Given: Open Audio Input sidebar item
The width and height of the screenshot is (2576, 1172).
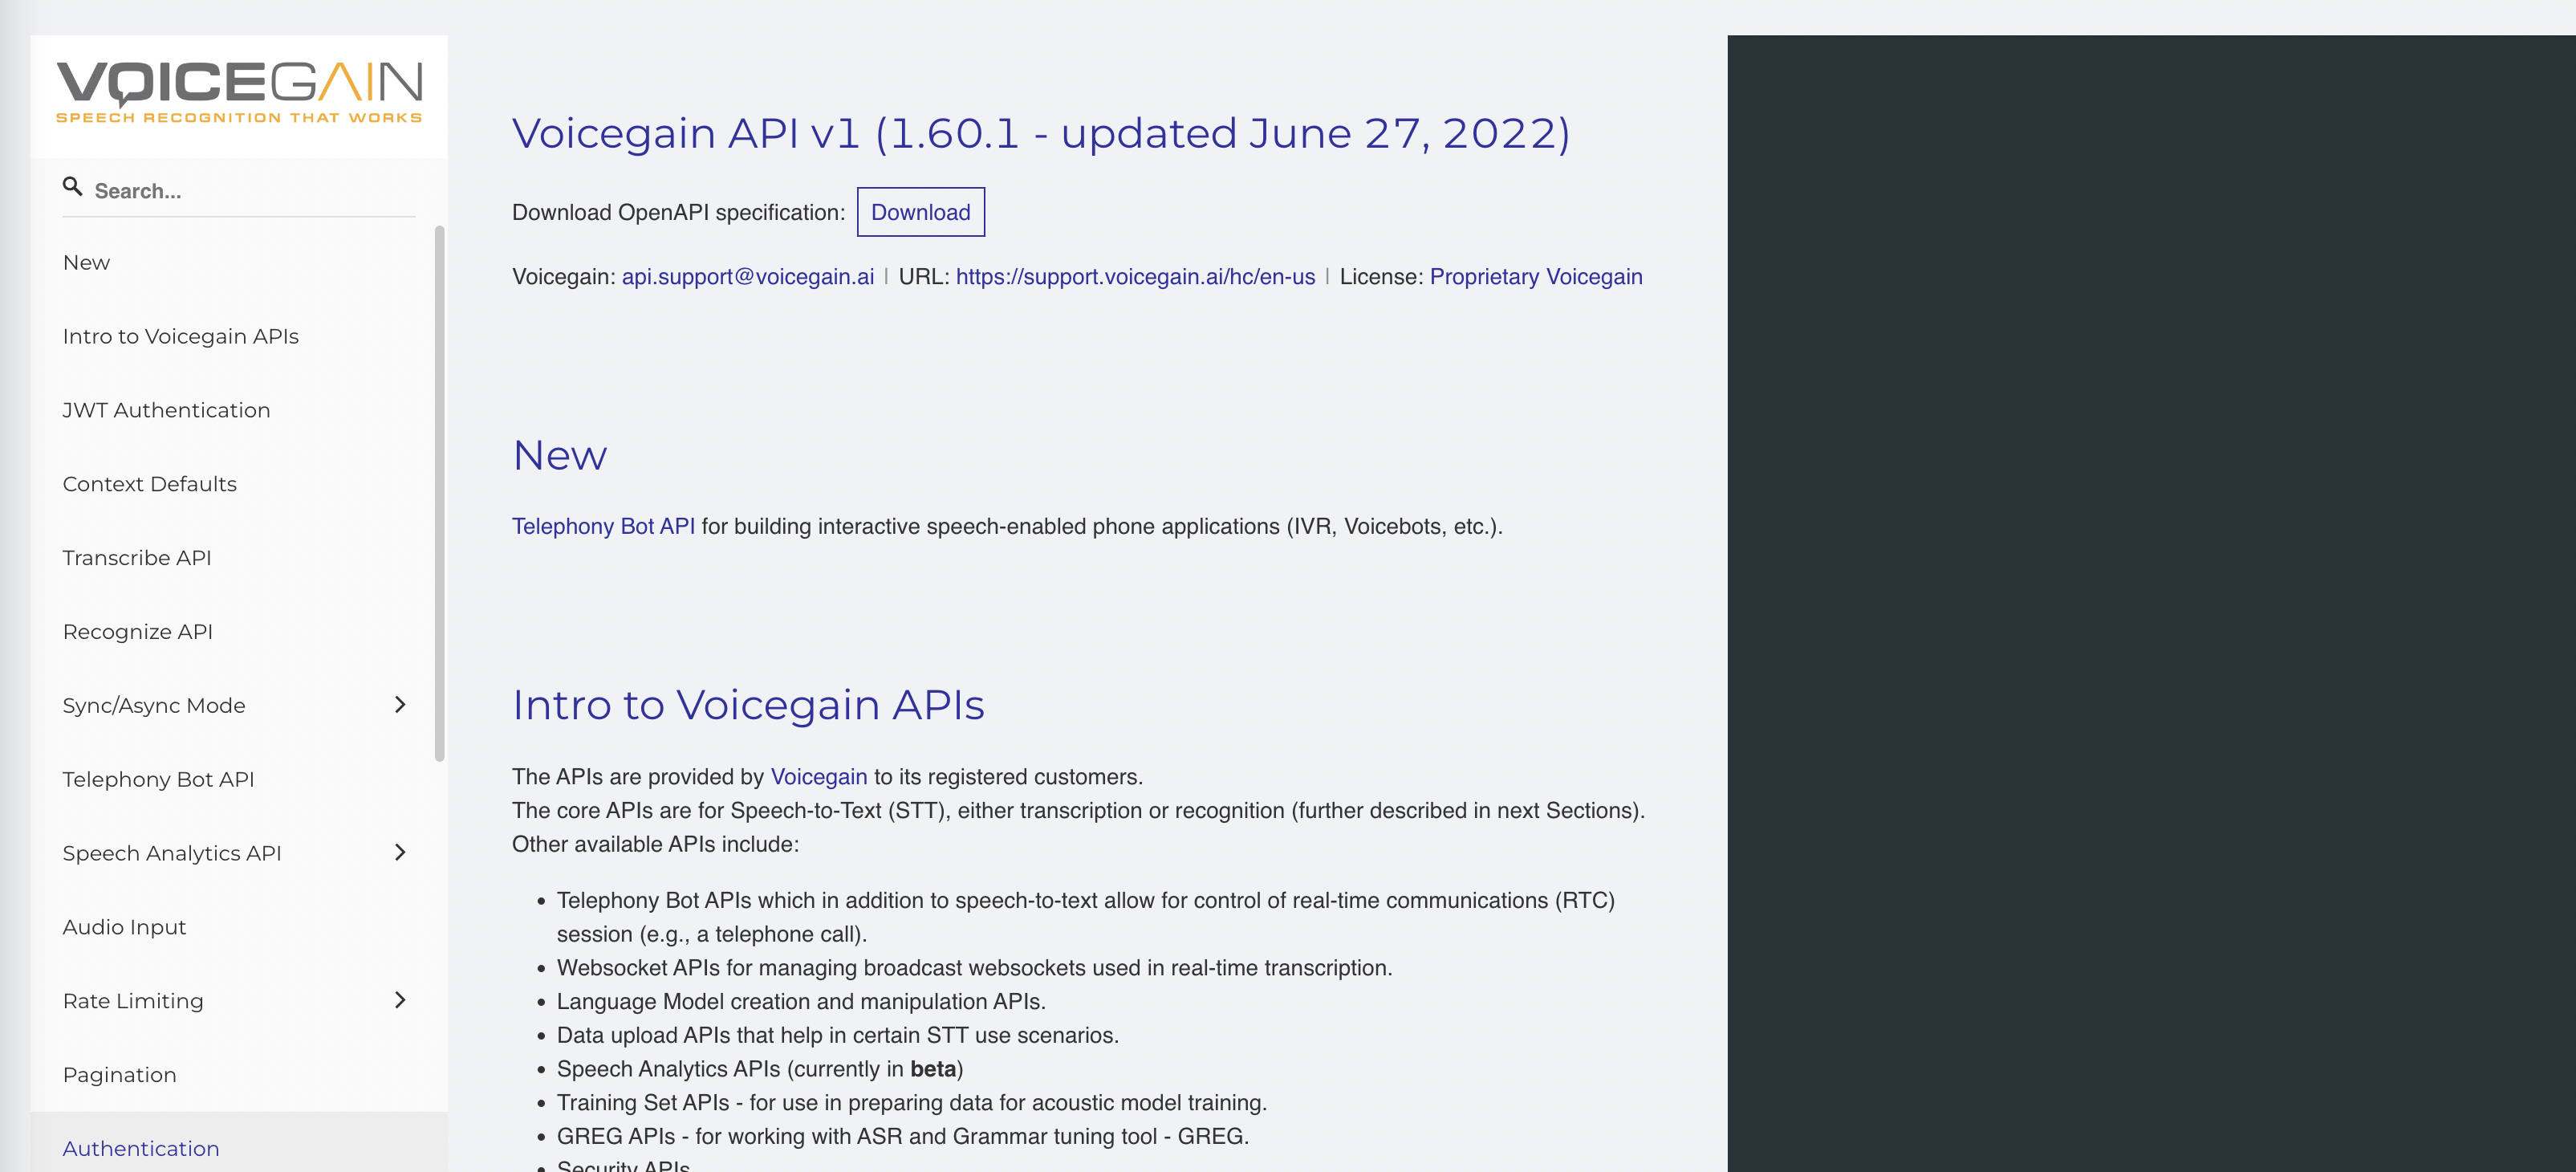Looking at the screenshot, I should click(239, 927).
